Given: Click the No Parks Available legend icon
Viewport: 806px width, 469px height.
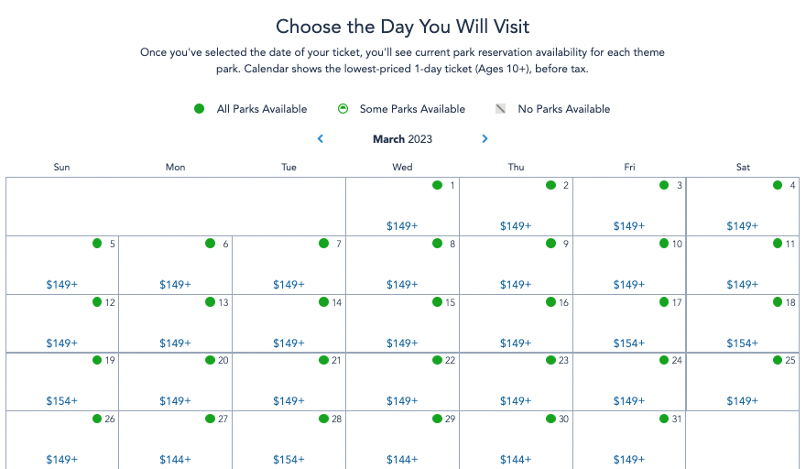Looking at the screenshot, I should (x=500, y=109).
